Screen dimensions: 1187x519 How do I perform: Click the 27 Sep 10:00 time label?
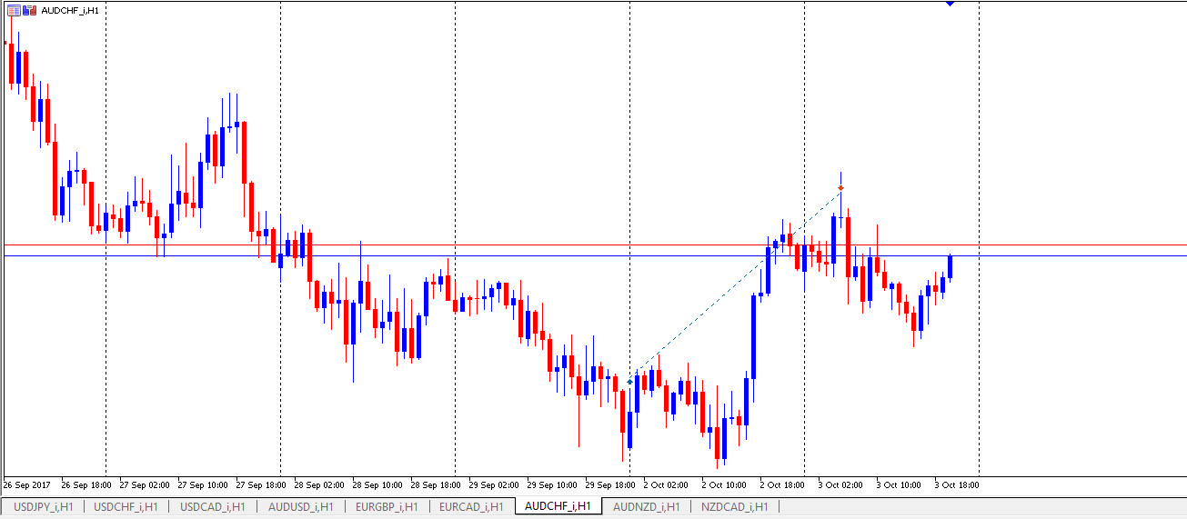click(x=202, y=485)
